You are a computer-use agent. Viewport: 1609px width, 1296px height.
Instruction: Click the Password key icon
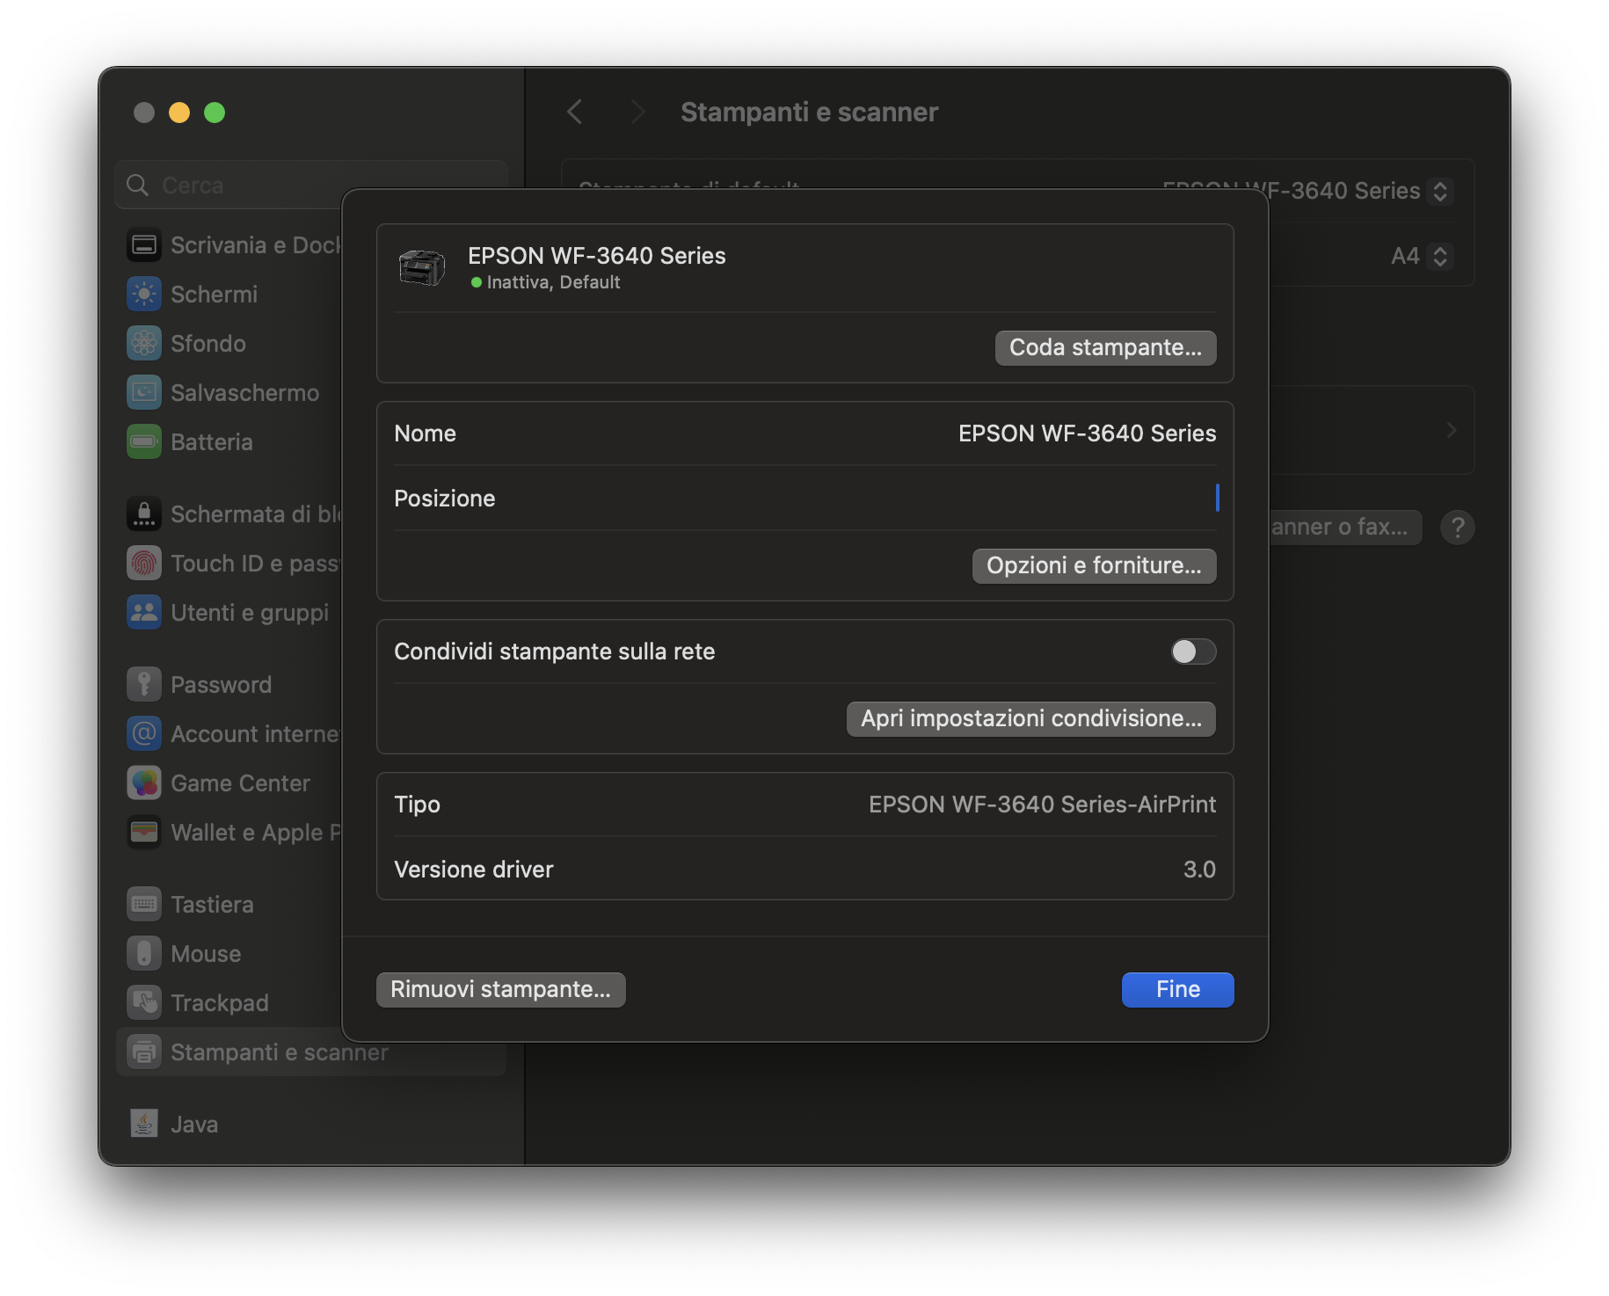click(x=144, y=685)
